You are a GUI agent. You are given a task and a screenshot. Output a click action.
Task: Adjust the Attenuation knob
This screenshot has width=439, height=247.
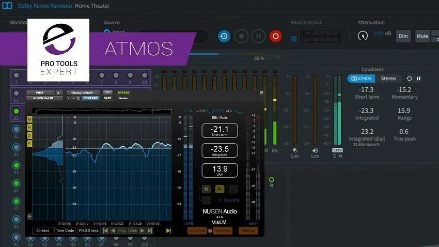pyautogui.click(x=363, y=36)
